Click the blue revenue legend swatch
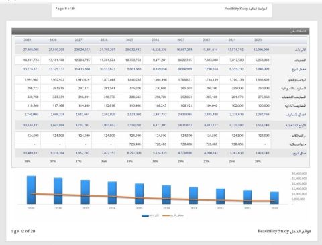This screenshot has height=245, width=322. tap(145, 216)
